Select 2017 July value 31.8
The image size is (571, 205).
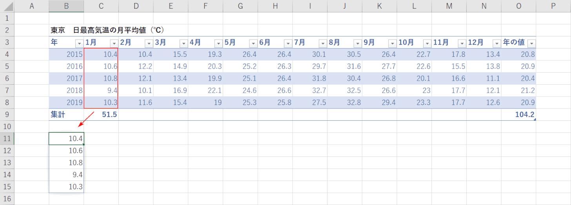pos(310,78)
